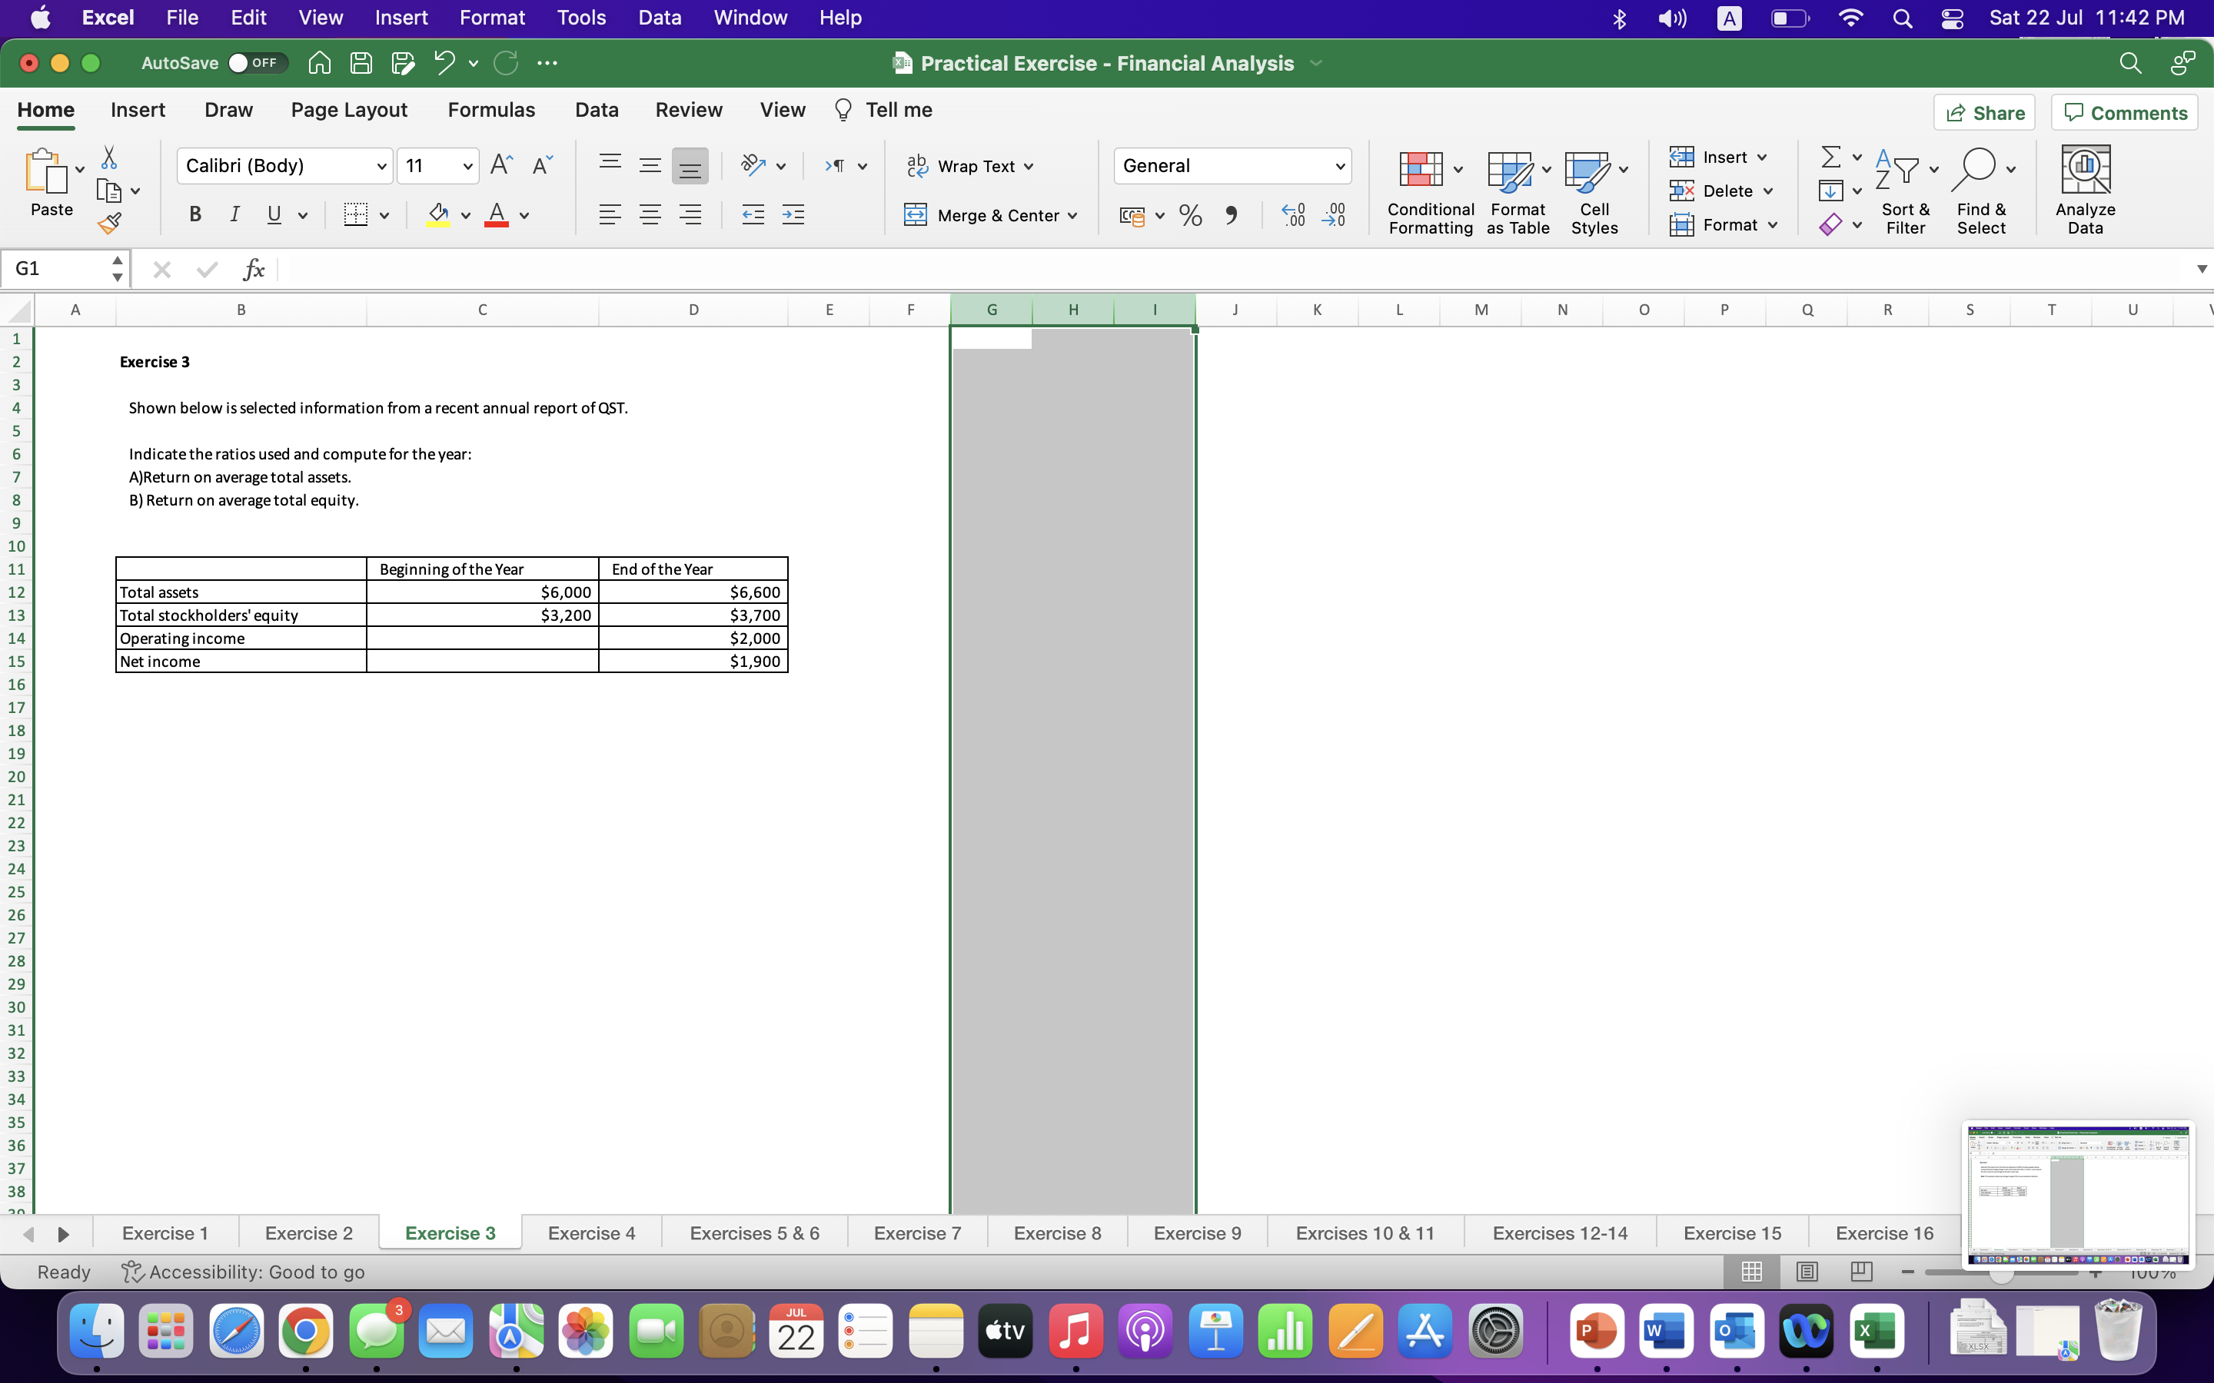Viewport: 2214px width, 1383px height.
Task: Expand the General number format dropdown
Action: coord(1339,167)
